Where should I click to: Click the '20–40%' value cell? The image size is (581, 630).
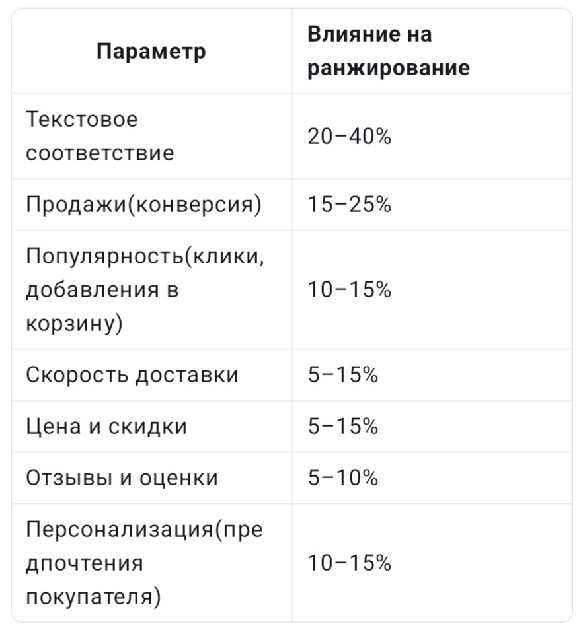click(349, 137)
